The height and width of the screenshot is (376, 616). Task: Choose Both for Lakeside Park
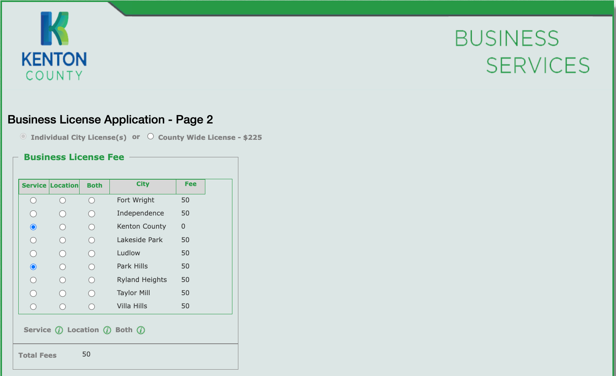click(92, 240)
